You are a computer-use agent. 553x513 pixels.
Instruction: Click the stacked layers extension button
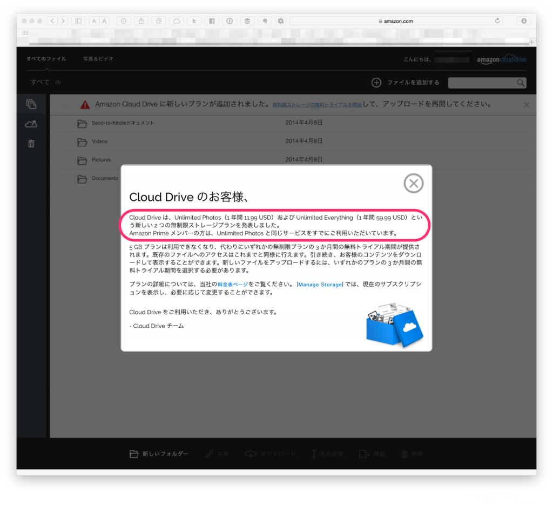[247, 21]
